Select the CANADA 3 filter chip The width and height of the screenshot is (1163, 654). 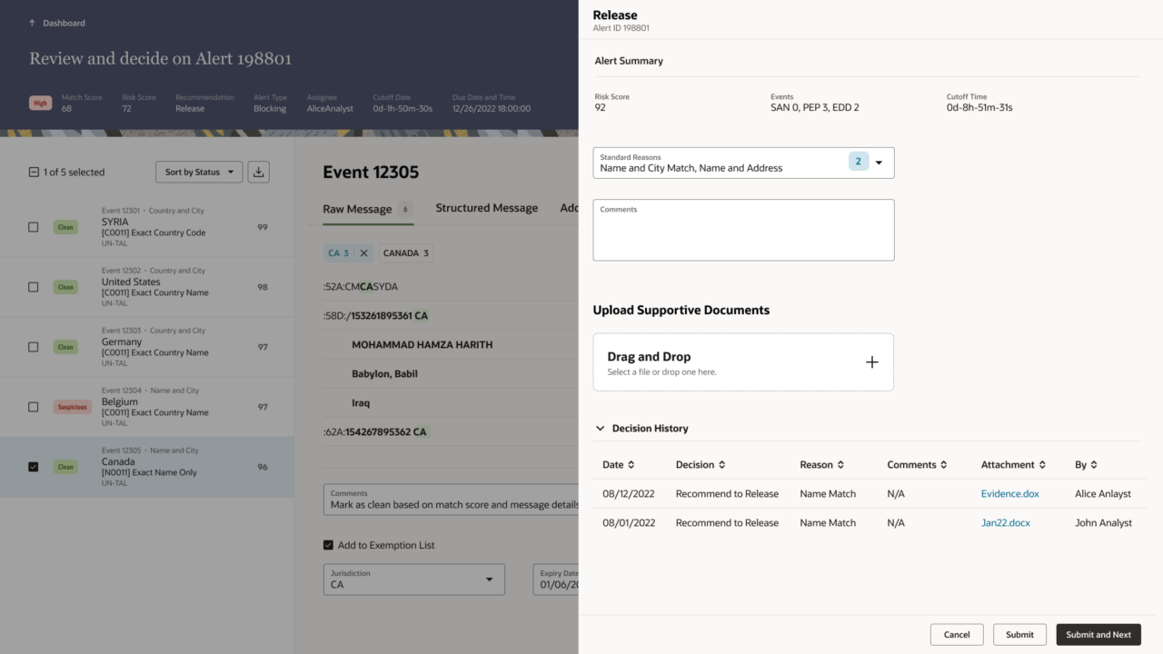pos(406,253)
